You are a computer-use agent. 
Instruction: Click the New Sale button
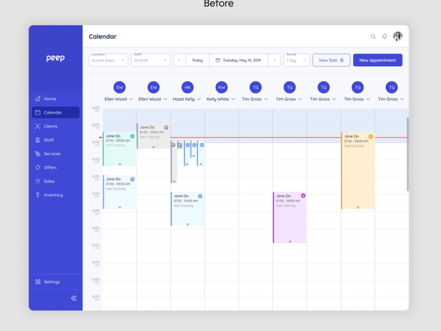pyautogui.click(x=331, y=60)
